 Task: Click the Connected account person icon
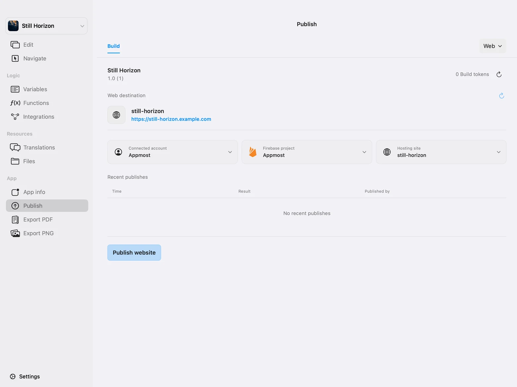118,152
